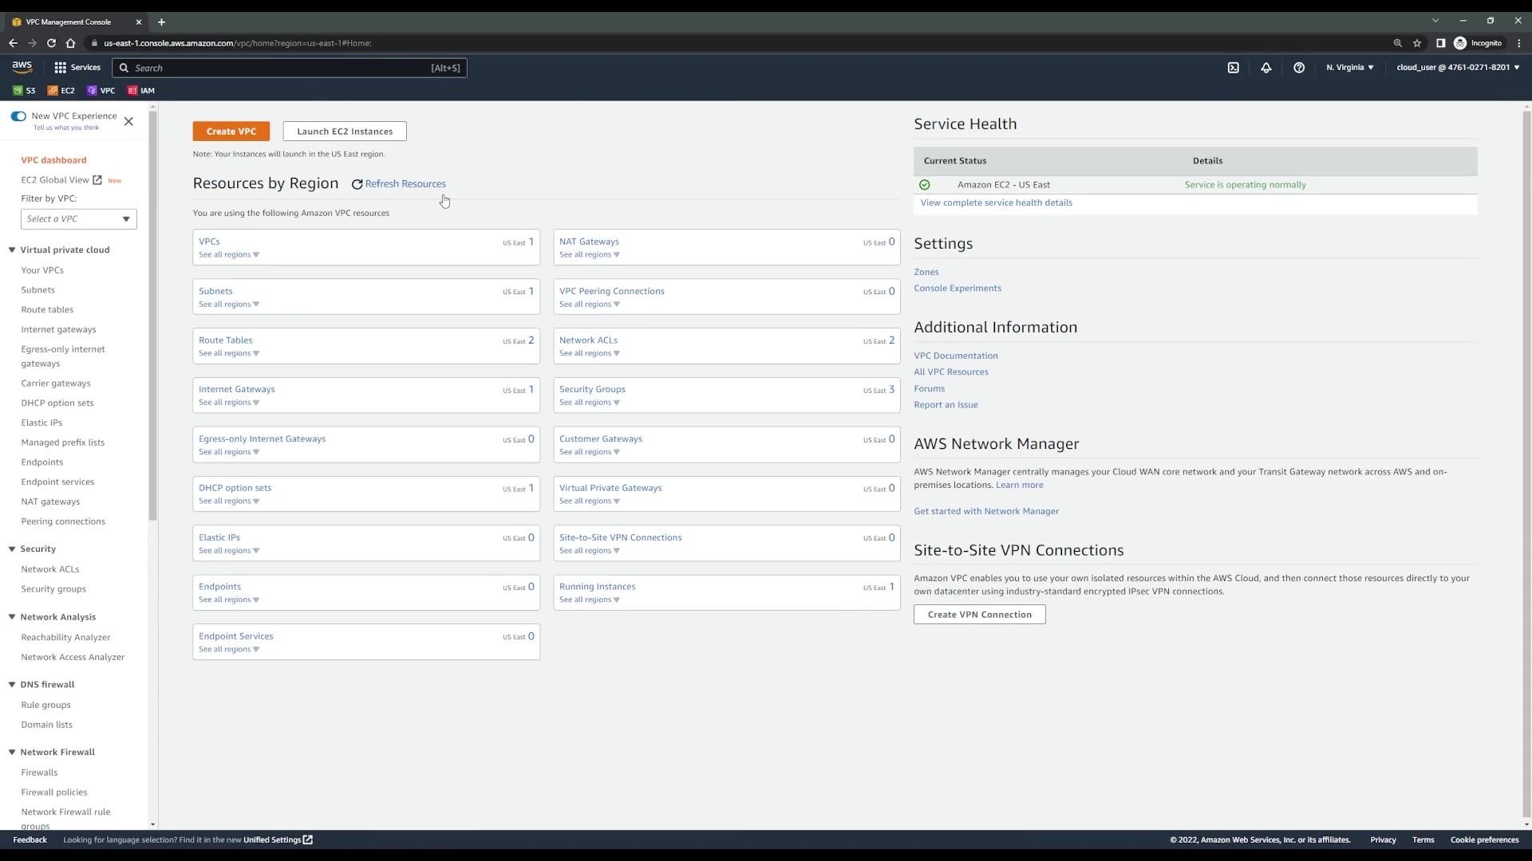
Task: Click the Services grid icon
Action: (60, 68)
